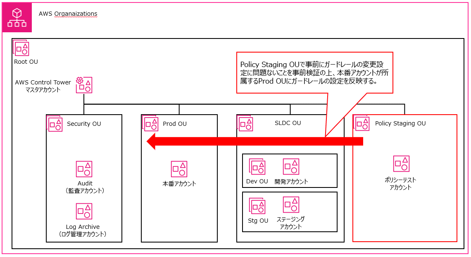471x257 pixels.
Task: Click the Root OU label
Action: point(26,62)
